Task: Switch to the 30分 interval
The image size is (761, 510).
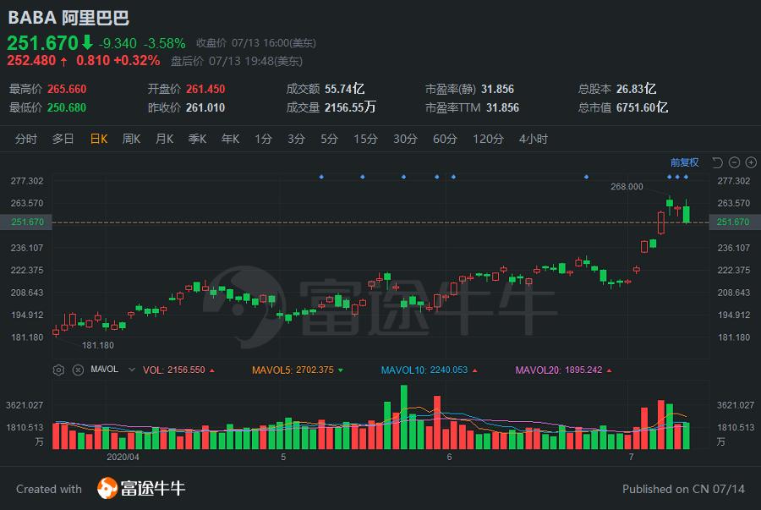Action: point(405,140)
